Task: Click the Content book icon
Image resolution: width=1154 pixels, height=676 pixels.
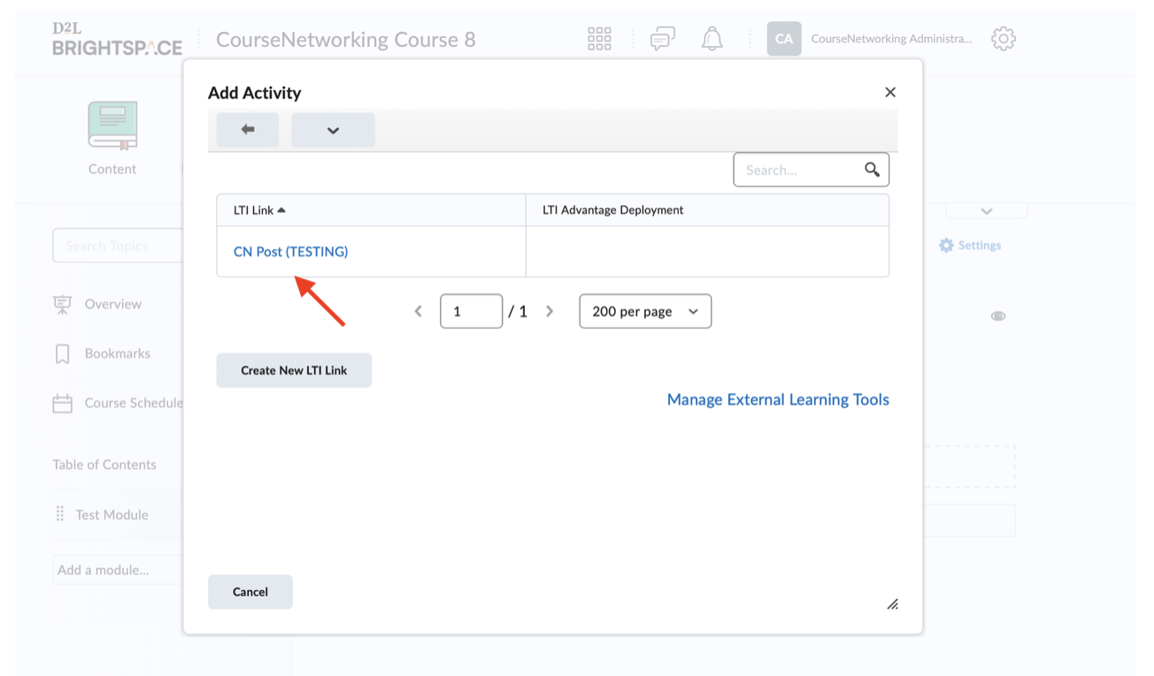Action: click(112, 125)
